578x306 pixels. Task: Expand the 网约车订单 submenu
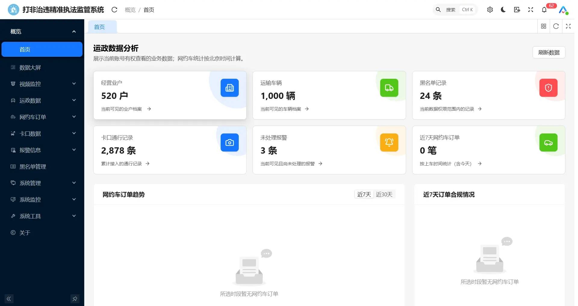tap(42, 117)
